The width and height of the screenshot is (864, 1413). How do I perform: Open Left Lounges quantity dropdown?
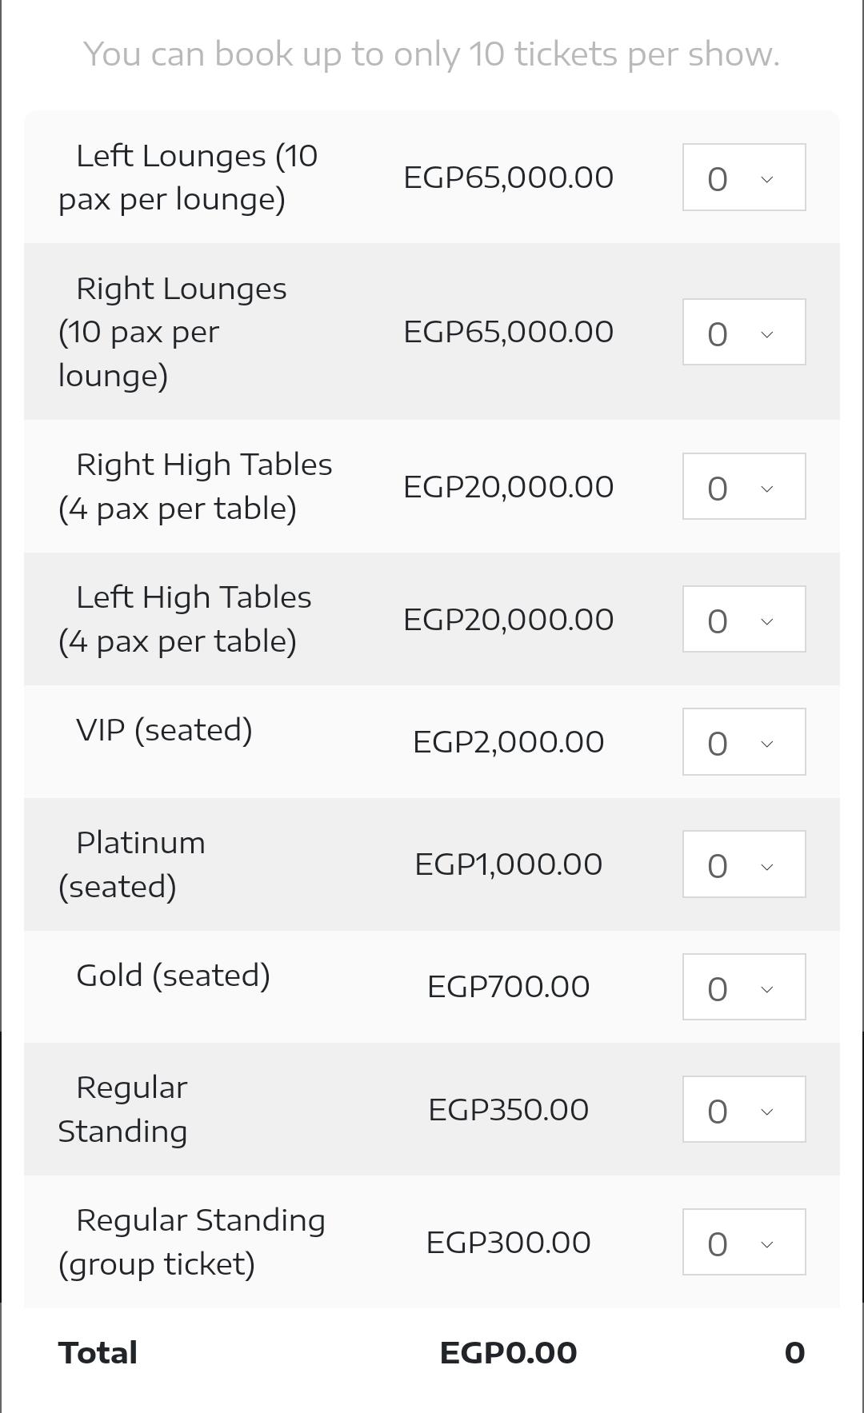tap(743, 178)
